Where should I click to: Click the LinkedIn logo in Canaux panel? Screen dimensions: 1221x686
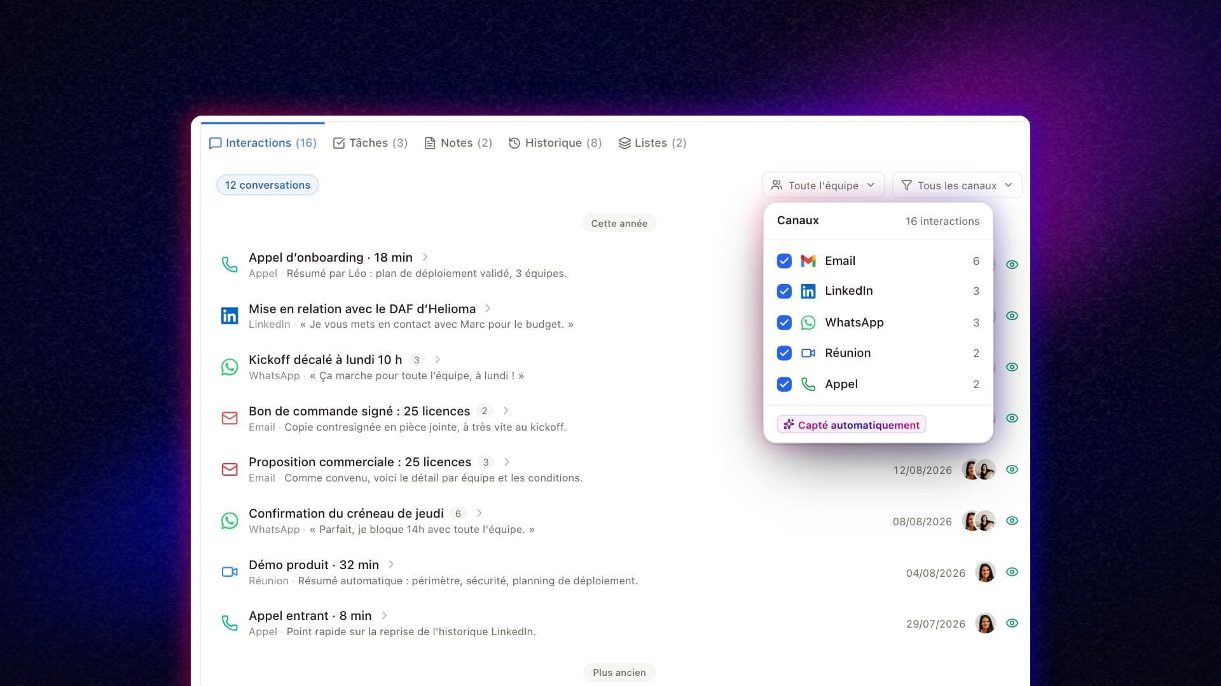[808, 291]
